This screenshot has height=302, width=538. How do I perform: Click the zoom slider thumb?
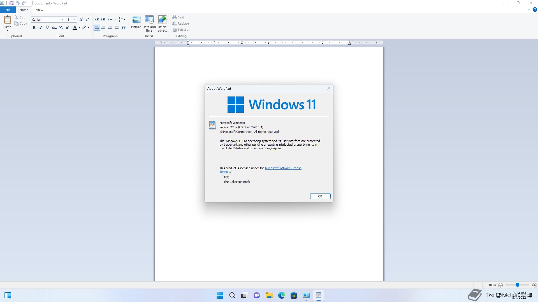coord(518,285)
